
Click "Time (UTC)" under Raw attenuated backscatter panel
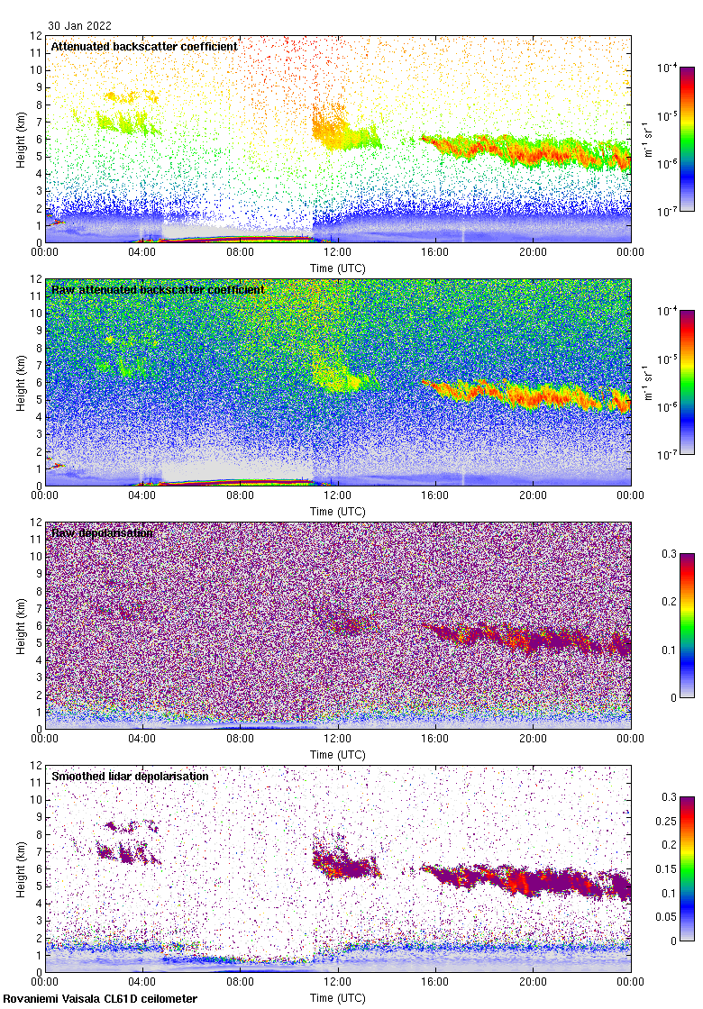coord(337,512)
